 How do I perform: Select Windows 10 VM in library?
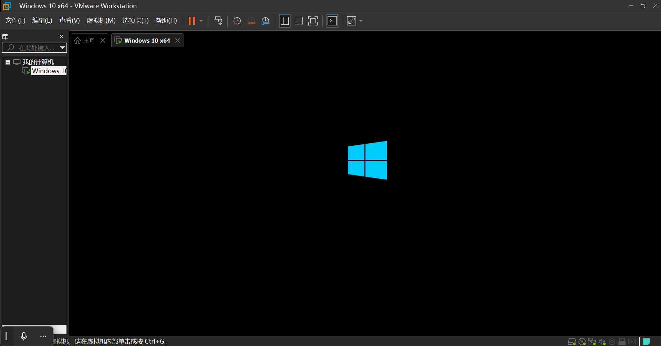coord(48,71)
